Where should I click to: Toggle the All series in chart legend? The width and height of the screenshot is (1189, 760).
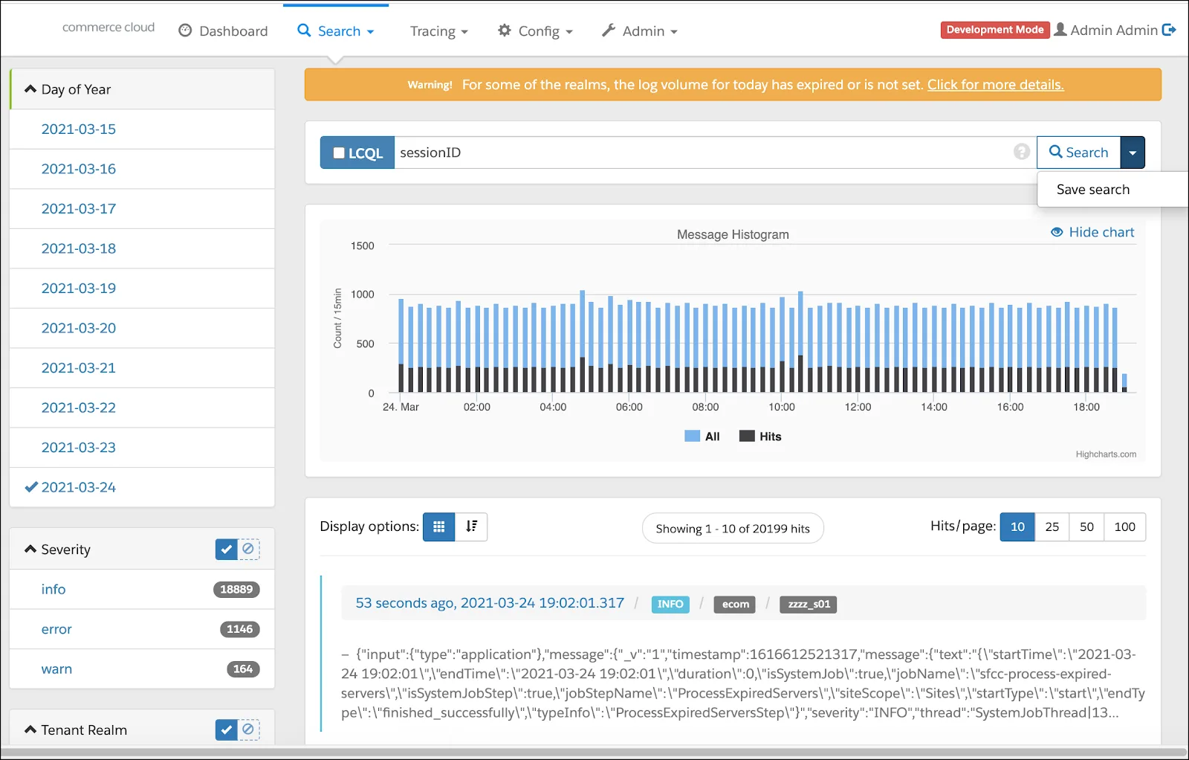coord(702,437)
